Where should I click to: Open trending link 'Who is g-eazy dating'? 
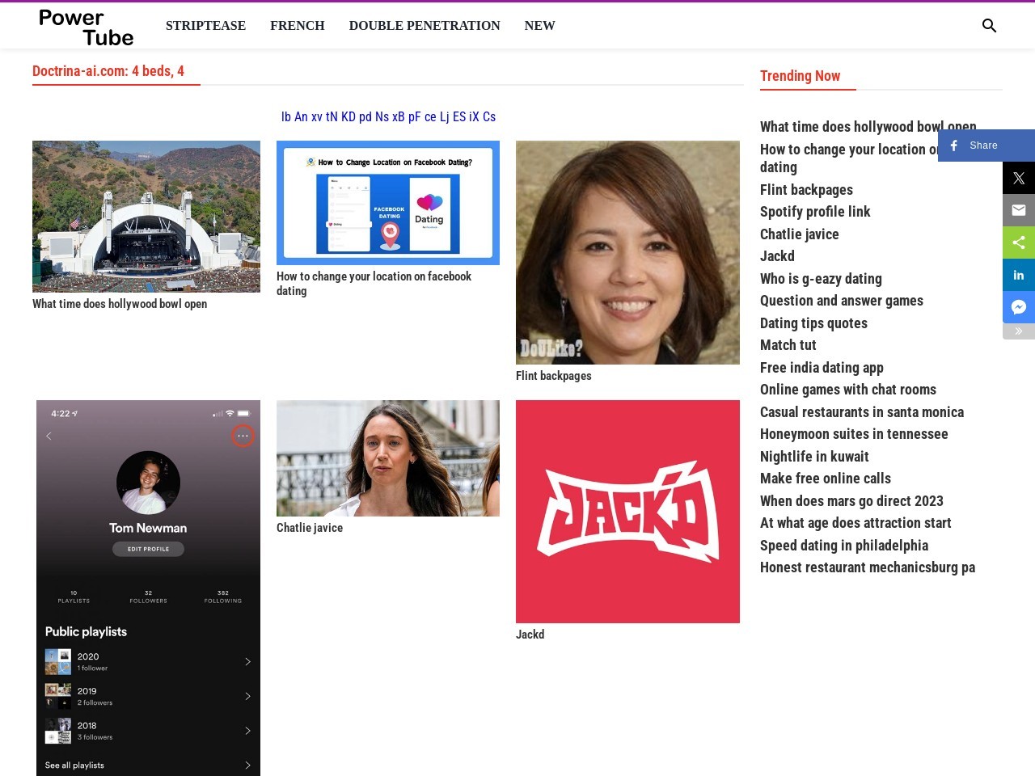(821, 279)
